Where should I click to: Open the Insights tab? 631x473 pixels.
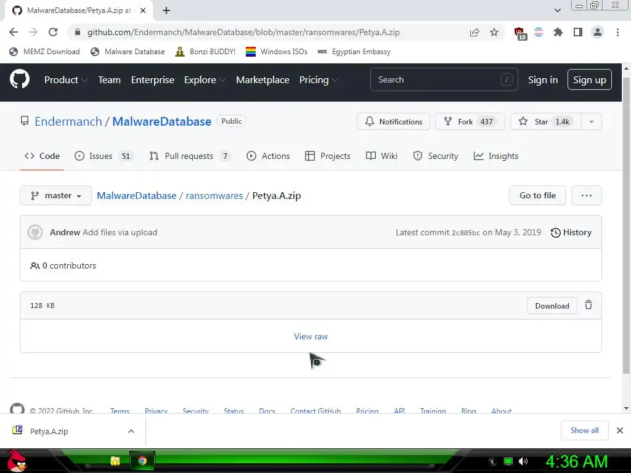pyautogui.click(x=496, y=156)
